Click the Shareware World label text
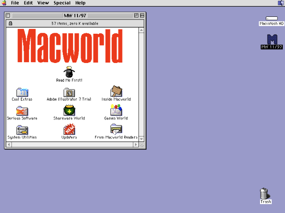Viewport: 285px width, 213px height. (x=69, y=118)
